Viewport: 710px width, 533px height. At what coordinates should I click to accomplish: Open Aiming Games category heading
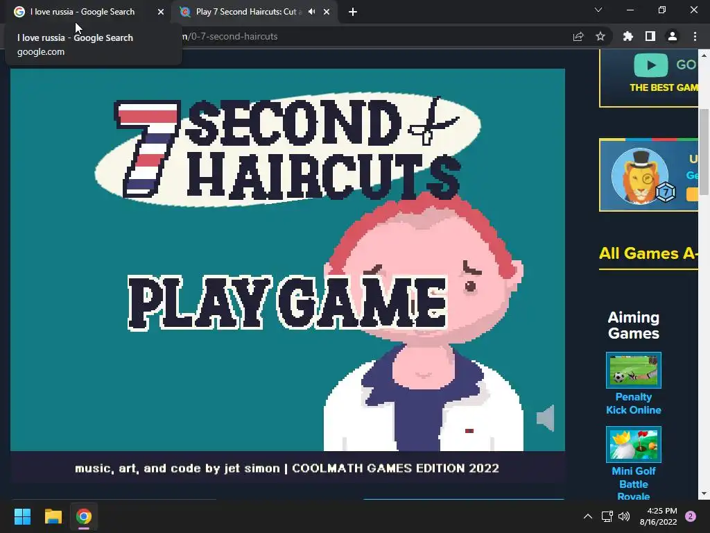(634, 325)
